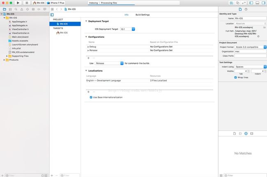Show the Quick Help inspector
Image resolution: width=267 pixels, height=177 pixels.
click(x=246, y=9)
